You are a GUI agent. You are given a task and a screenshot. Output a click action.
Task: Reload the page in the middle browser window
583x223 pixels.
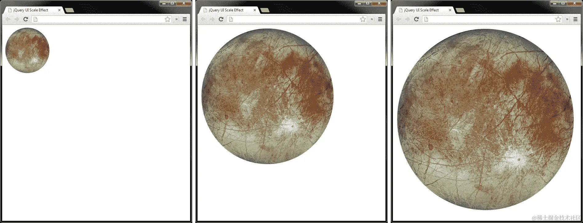click(x=221, y=19)
